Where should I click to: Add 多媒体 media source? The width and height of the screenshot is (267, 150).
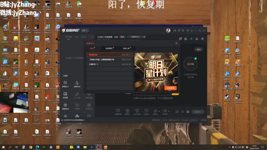click(147, 112)
